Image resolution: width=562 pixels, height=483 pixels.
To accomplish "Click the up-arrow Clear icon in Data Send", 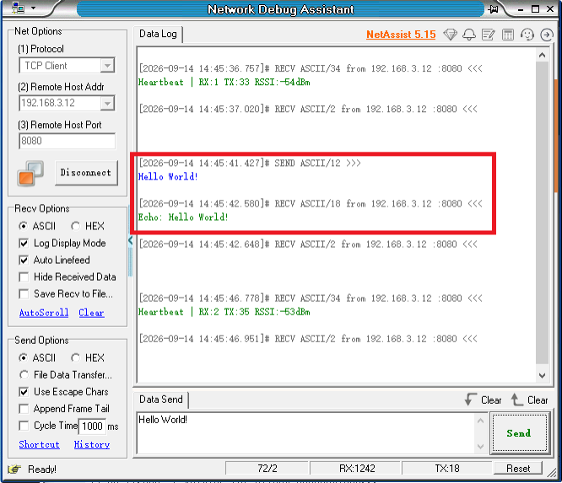I will point(516,400).
